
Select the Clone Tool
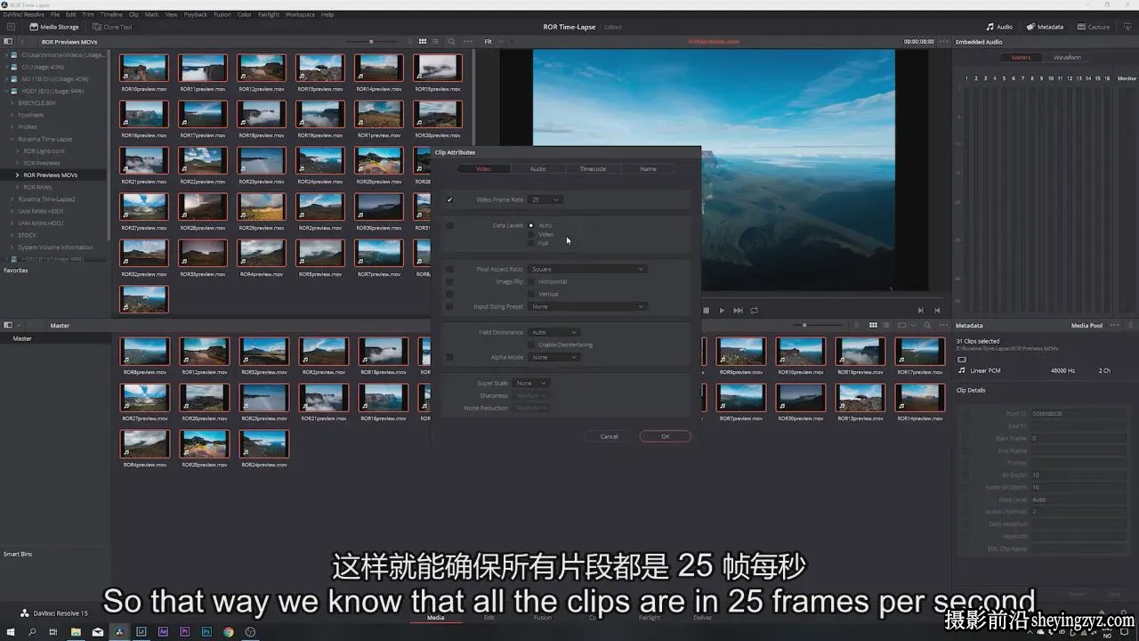[112, 27]
